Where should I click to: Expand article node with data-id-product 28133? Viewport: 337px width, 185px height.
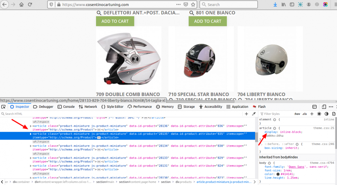pos(31,158)
